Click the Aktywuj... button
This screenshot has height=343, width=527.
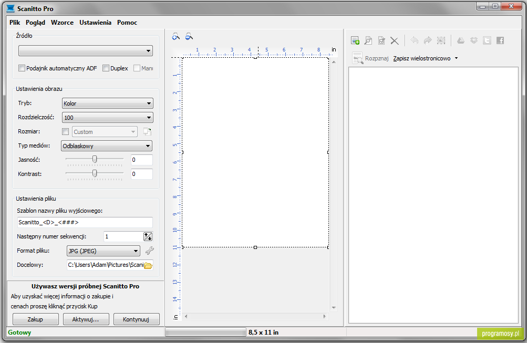click(x=86, y=319)
